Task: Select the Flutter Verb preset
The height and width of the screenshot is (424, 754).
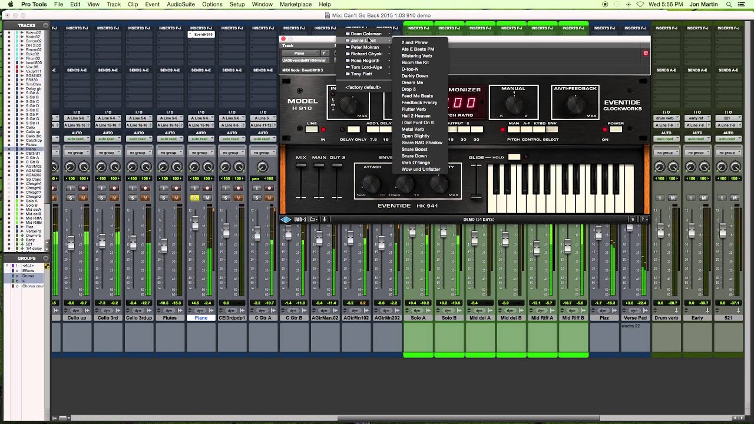Action: coord(414,109)
